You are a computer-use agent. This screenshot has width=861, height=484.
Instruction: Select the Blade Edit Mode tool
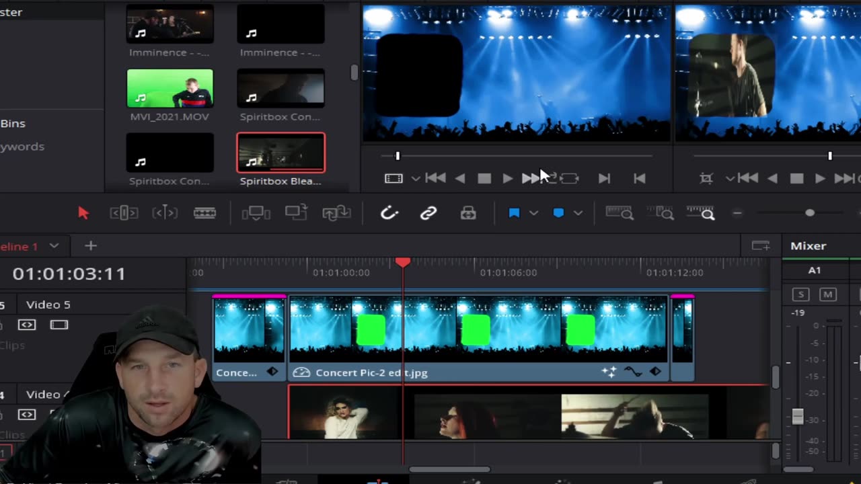204,213
